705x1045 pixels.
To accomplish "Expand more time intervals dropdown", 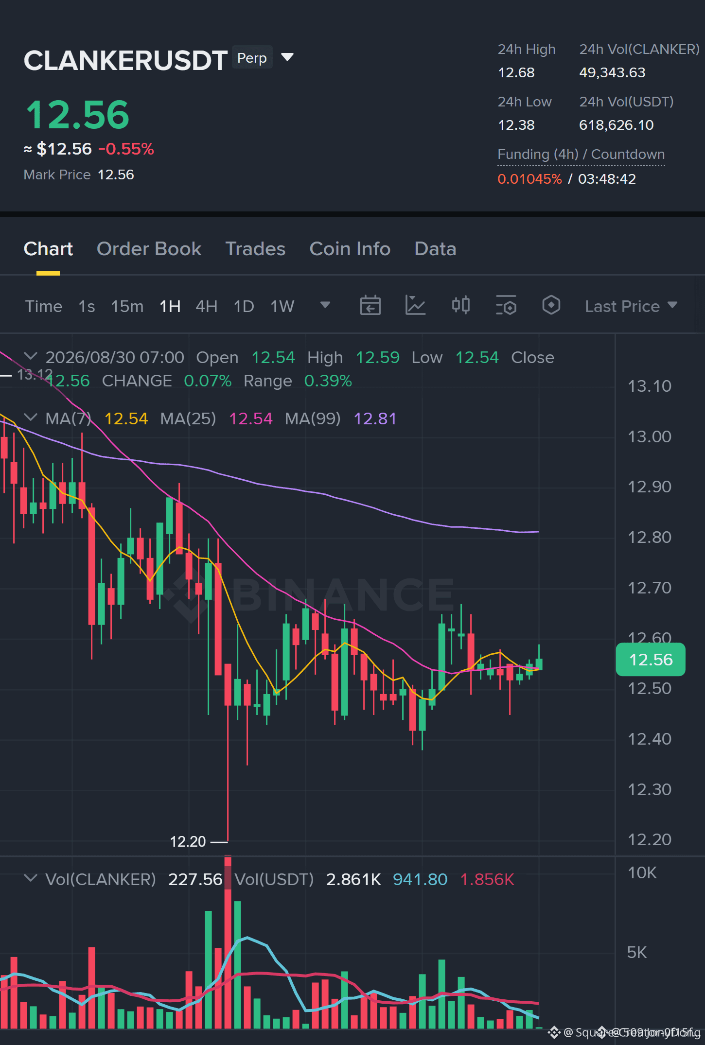I will 325,305.
